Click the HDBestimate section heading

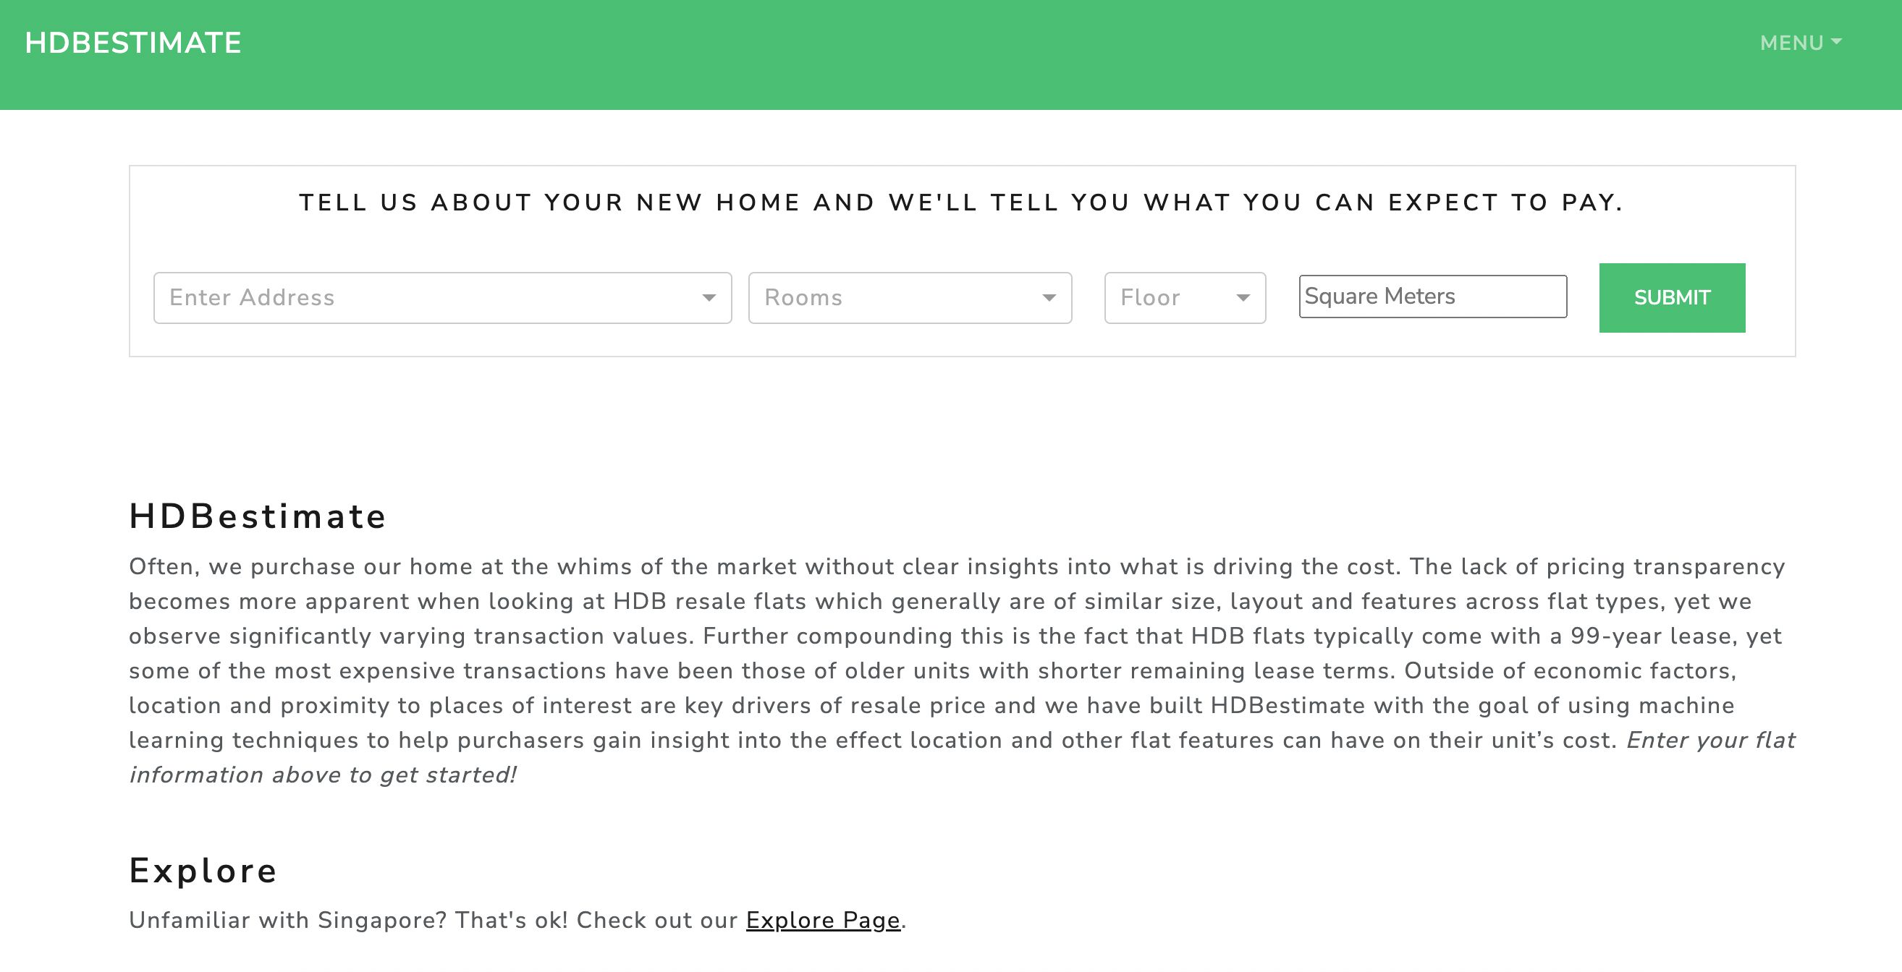click(258, 516)
